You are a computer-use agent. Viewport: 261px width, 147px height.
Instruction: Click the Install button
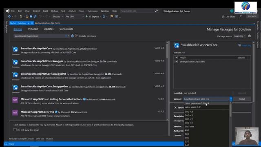[242, 99]
